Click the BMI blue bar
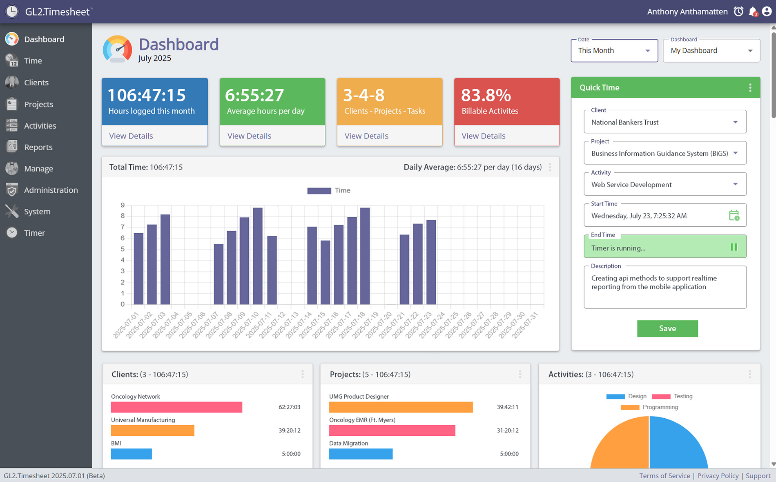This screenshot has width=776, height=482. click(x=132, y=454)
